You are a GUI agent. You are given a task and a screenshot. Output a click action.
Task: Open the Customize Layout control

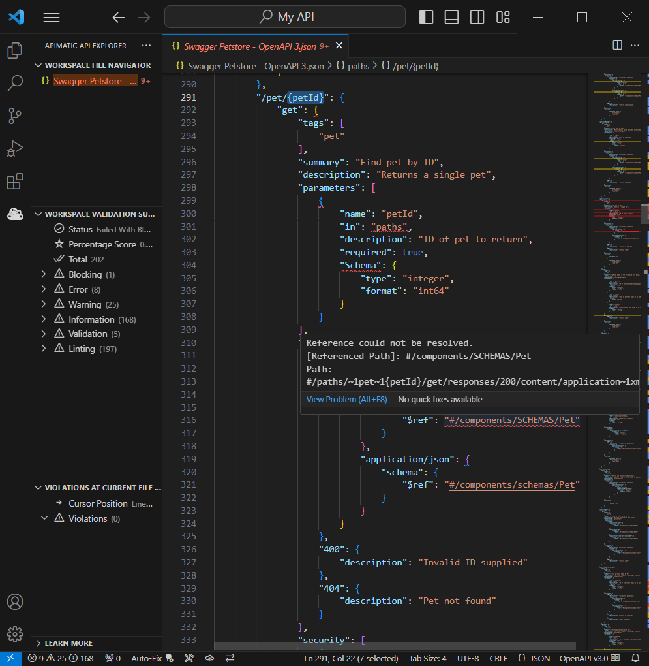(503, 18)
